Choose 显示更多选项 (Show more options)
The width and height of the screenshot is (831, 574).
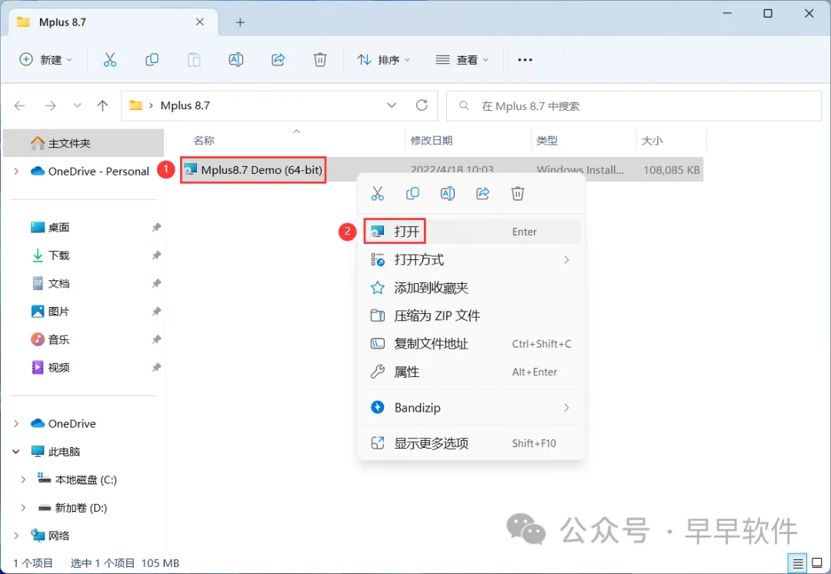471,443
